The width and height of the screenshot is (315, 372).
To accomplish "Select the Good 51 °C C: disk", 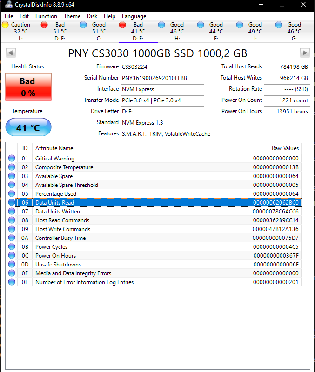I will [x=99, y=31].
